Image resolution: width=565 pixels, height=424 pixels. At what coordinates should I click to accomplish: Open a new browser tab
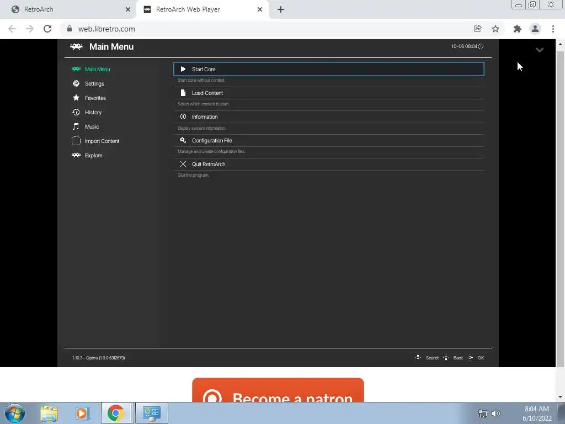[281, 9]
